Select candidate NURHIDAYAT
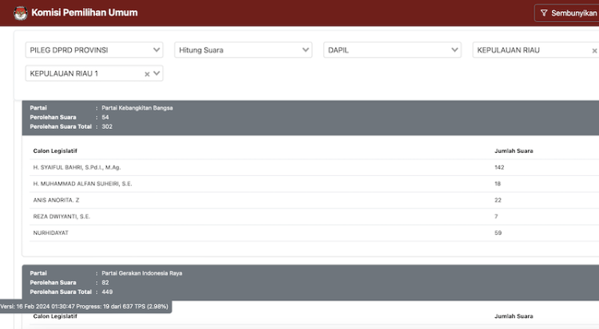The width and height of the screenshot is (599, 329). coord(51,233)
